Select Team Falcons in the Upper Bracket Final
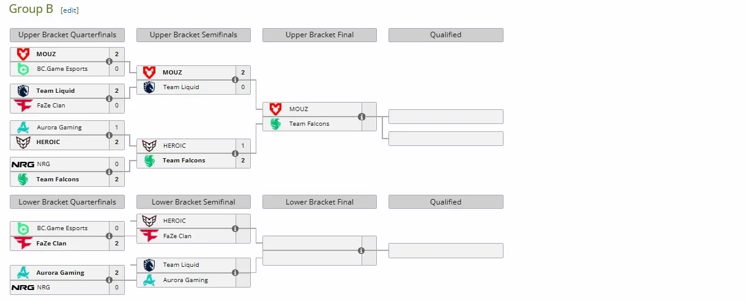Image resolution: width=747 pixels, height=301 pixels. coord(309,124)
